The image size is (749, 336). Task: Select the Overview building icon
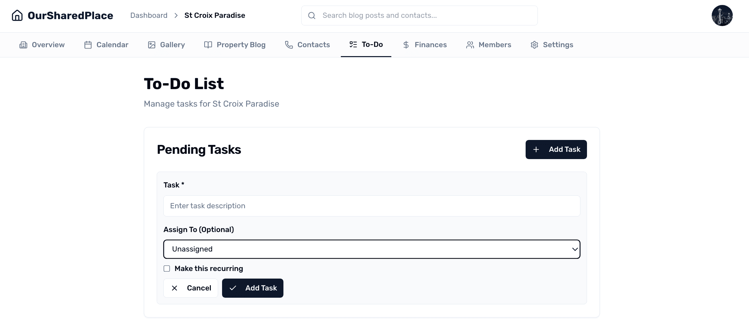pyautogui.click(x=23, y=45)
